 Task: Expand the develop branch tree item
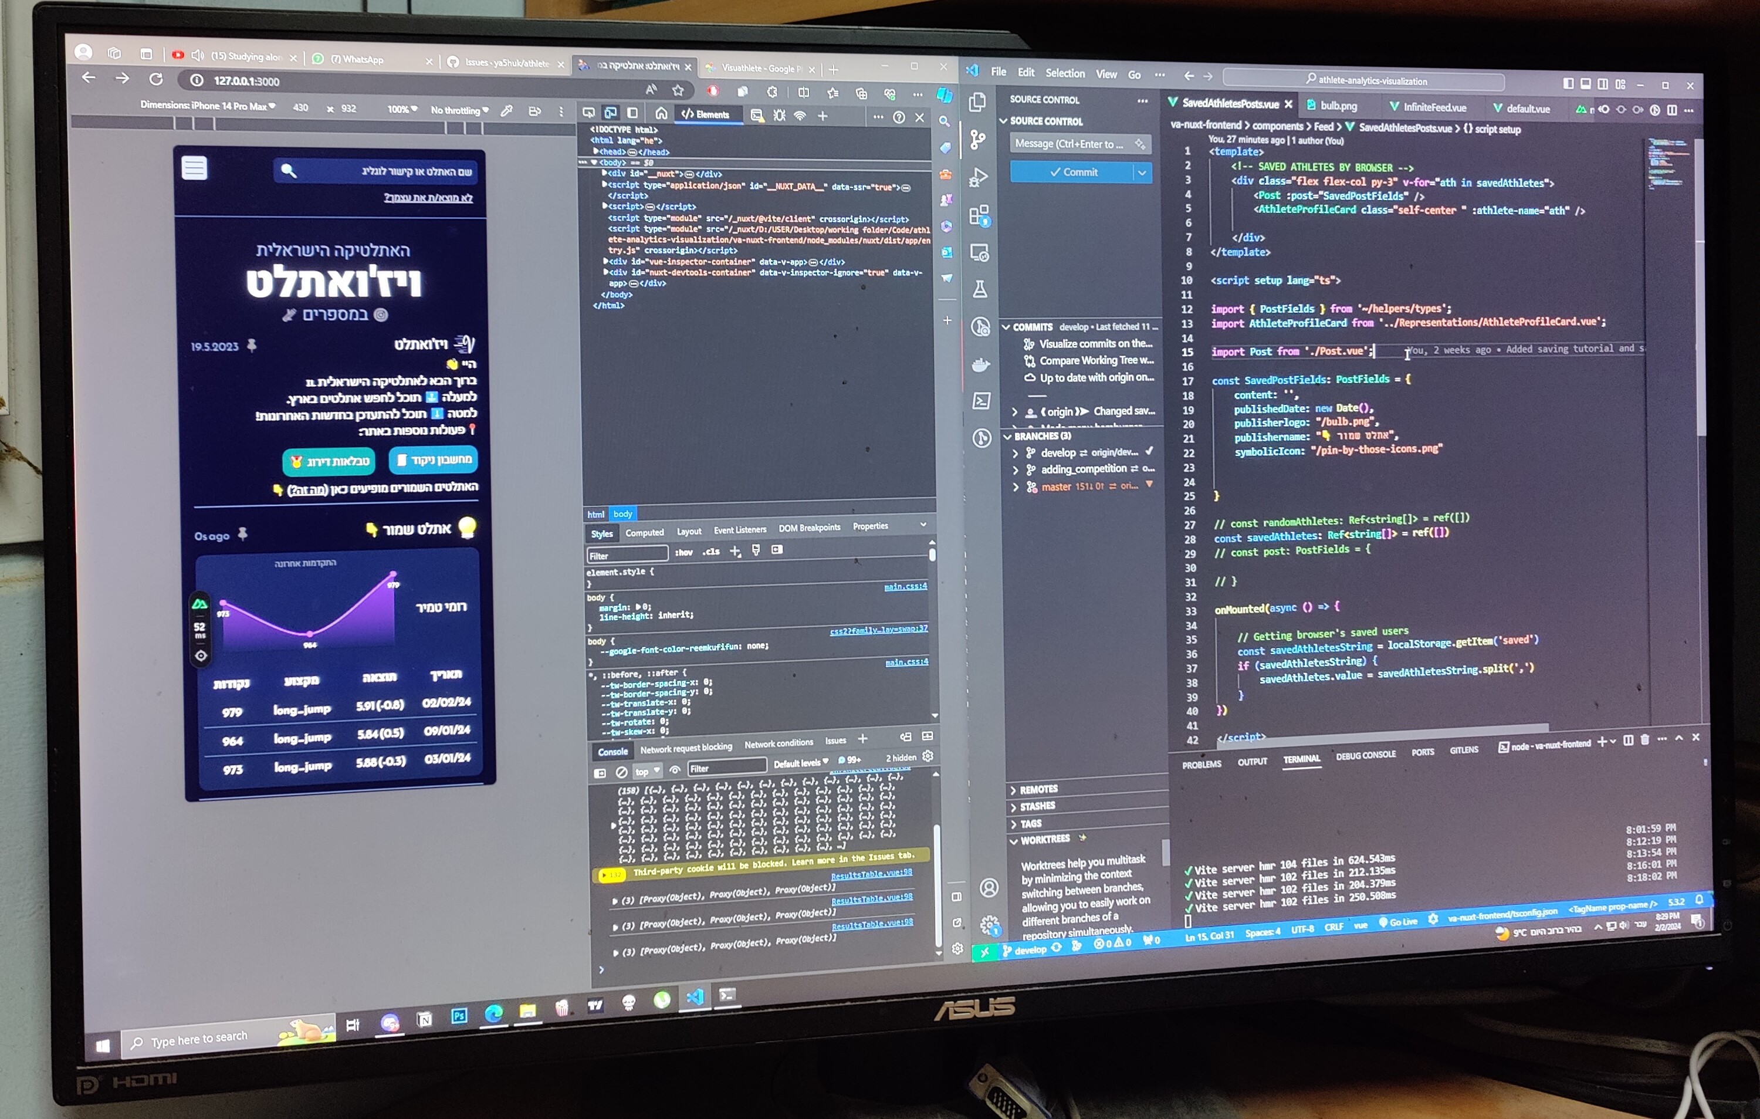1015,453
